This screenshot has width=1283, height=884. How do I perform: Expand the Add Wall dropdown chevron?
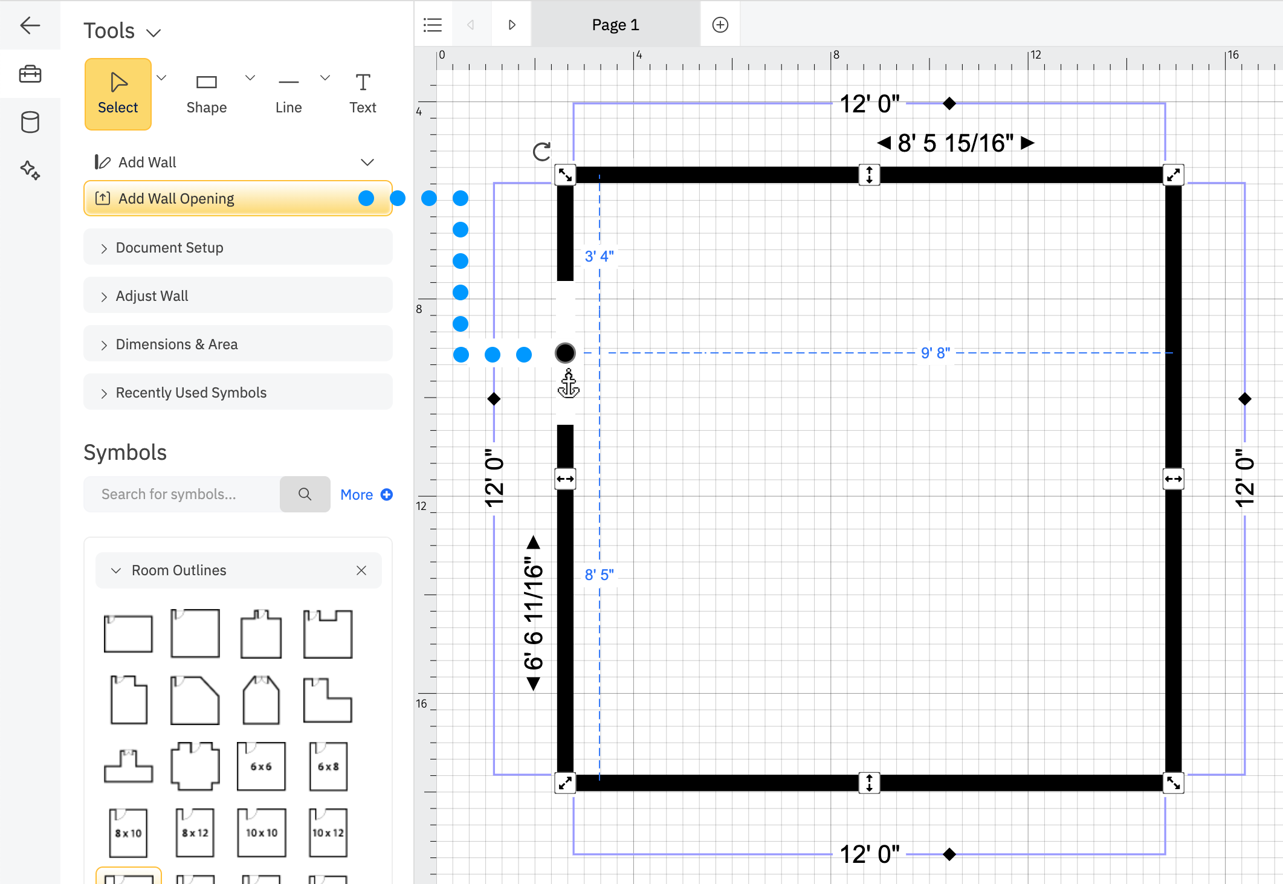coord(367,162)
